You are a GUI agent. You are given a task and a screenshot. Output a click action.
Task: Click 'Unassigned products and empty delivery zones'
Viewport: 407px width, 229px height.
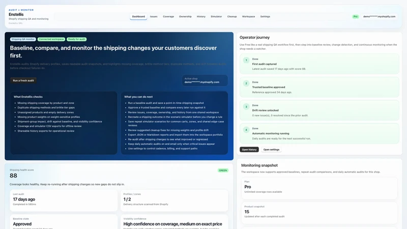click(46, 112)
